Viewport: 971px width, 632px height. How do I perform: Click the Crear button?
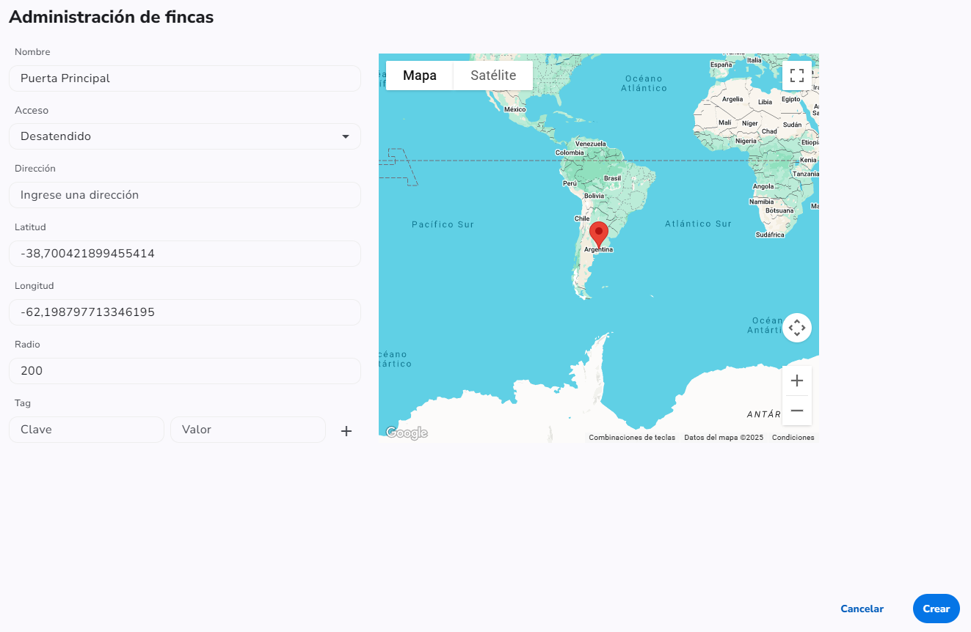(x=937, y=609)
